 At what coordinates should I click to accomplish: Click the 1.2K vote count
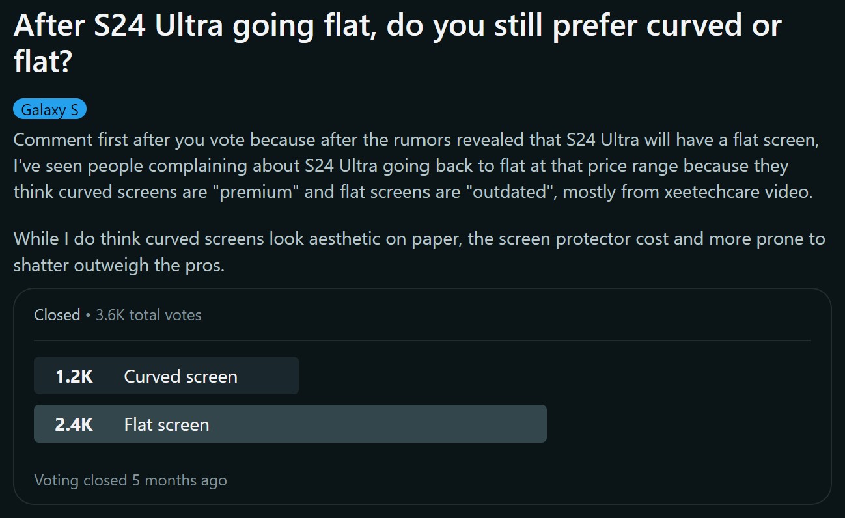[x=74, y=376]
